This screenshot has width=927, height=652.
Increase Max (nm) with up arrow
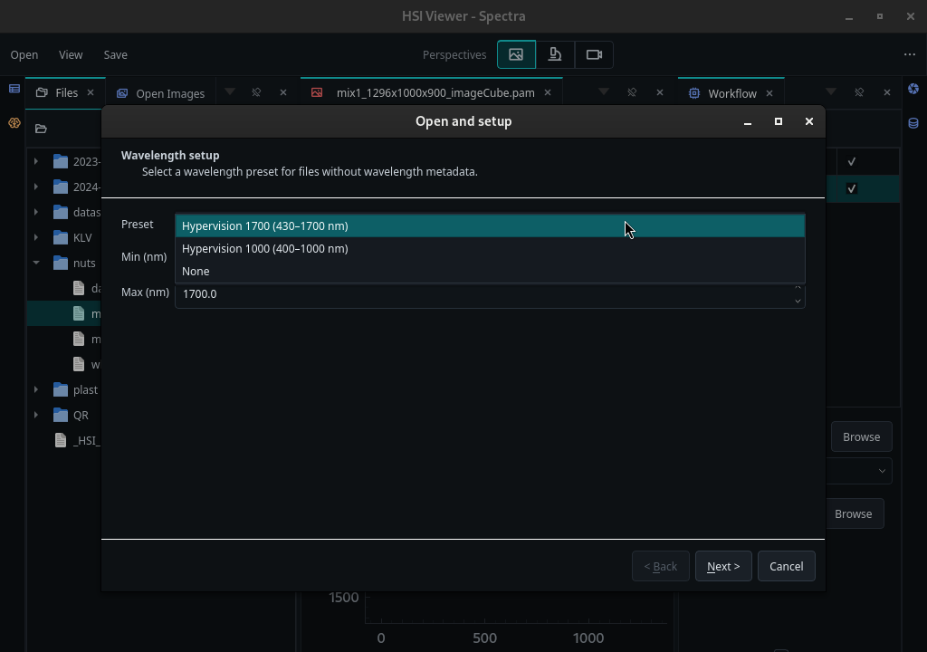[798, 288]
